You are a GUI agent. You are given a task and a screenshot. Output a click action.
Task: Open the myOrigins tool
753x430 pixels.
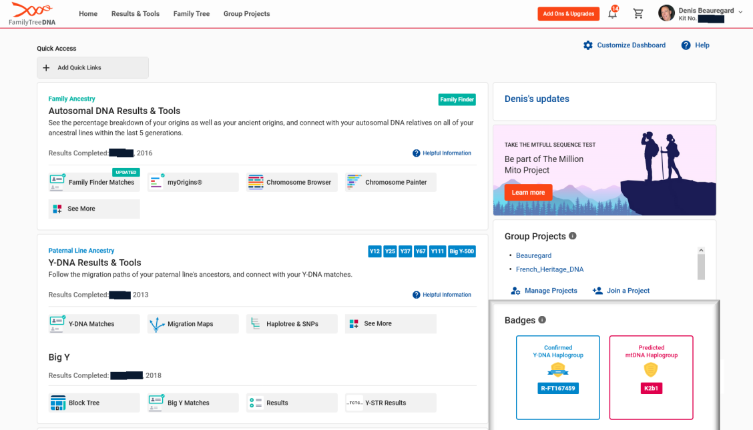(193, 182)
